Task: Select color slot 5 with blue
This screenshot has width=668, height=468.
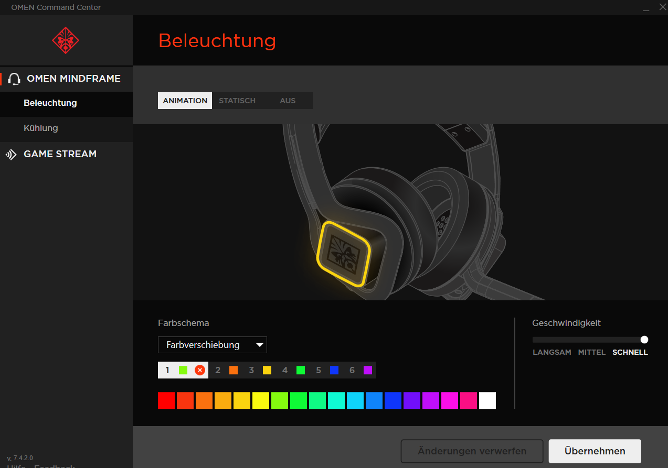Action: [x=326, y=370]
